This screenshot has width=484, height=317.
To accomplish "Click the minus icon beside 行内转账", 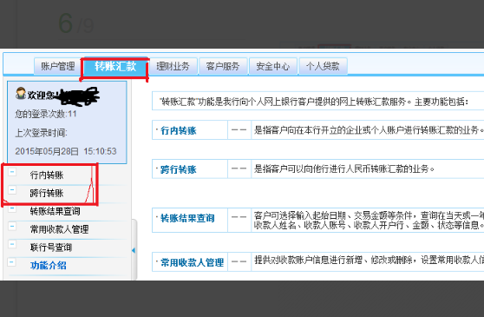I will pos(12,172).
